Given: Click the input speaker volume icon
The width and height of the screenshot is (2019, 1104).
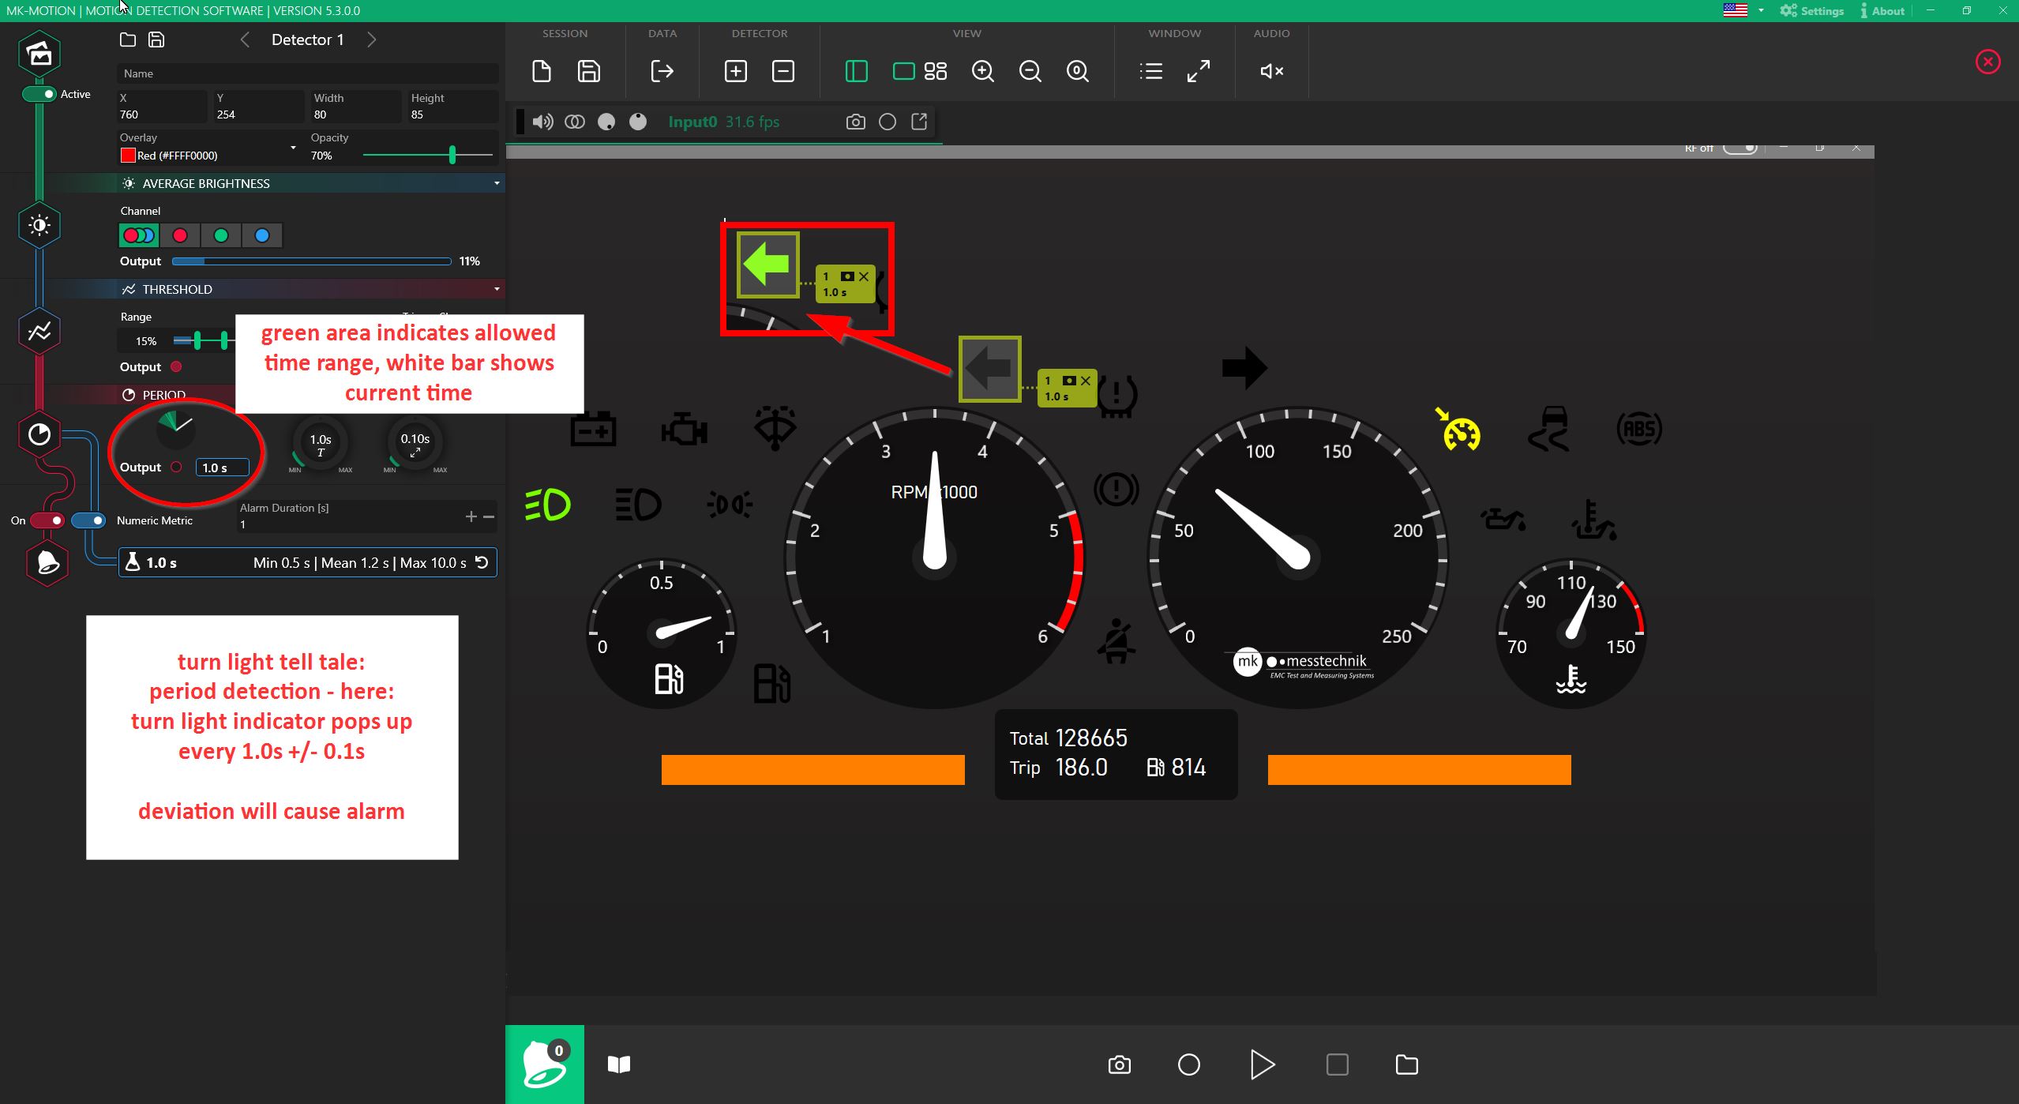Looking at the screenshot, I should click(x=542, y=122).
